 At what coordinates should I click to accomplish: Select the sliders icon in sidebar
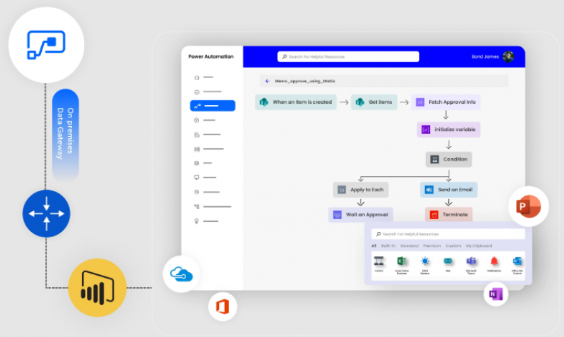pyautogui.click(x=197, y=149)
